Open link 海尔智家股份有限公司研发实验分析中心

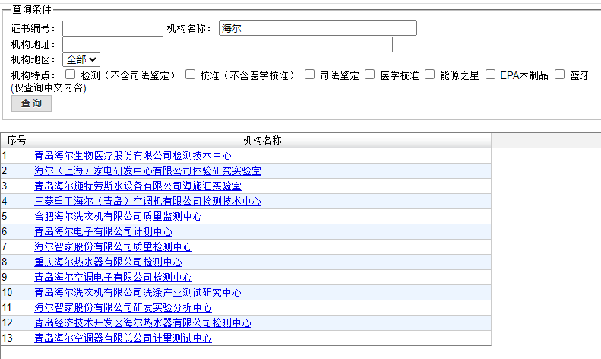[x=123, y=307]
